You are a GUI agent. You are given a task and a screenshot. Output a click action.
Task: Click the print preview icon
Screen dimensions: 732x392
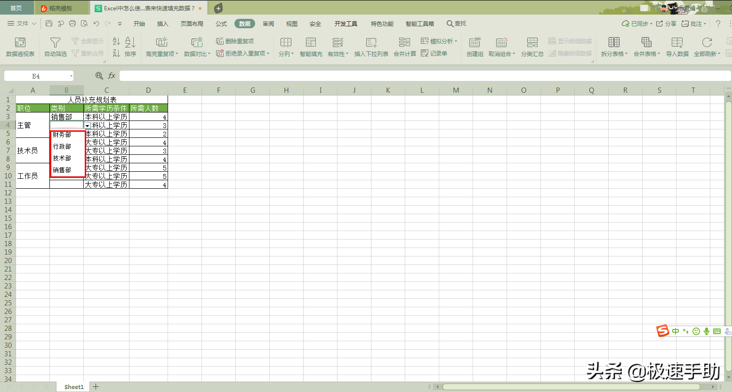84,24
